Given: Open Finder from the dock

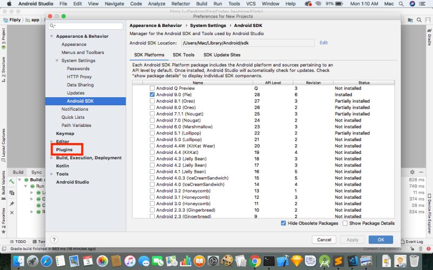Looking at the screenshot, I should pos(19,261).
